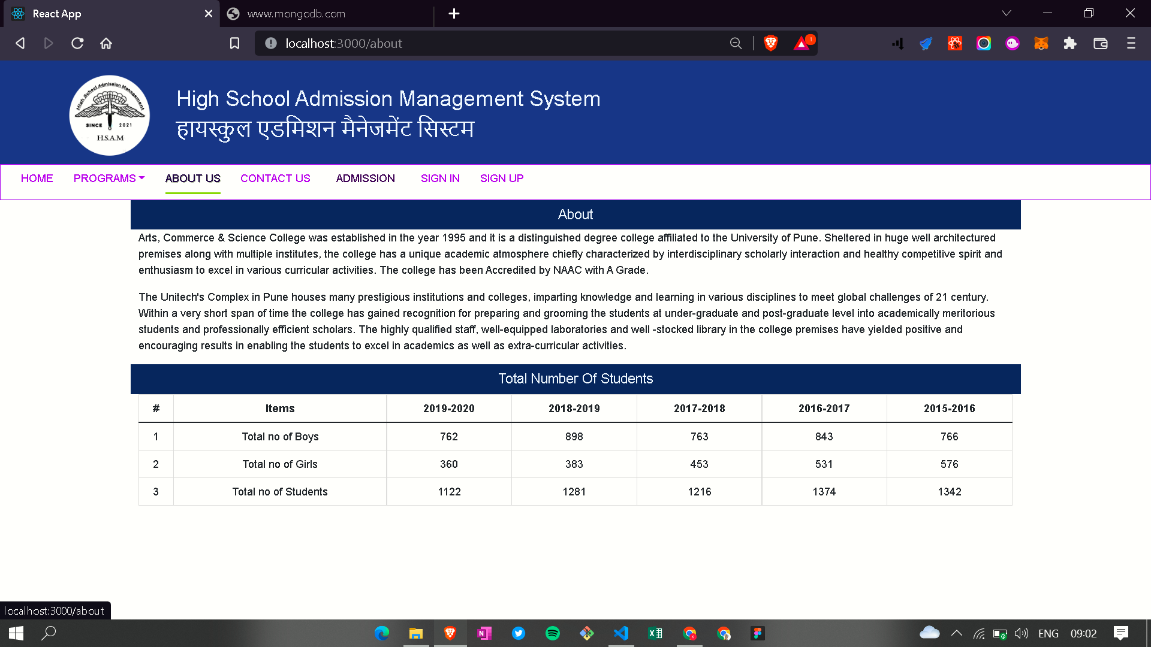Click the SIGN IN link

coord(440,178)
